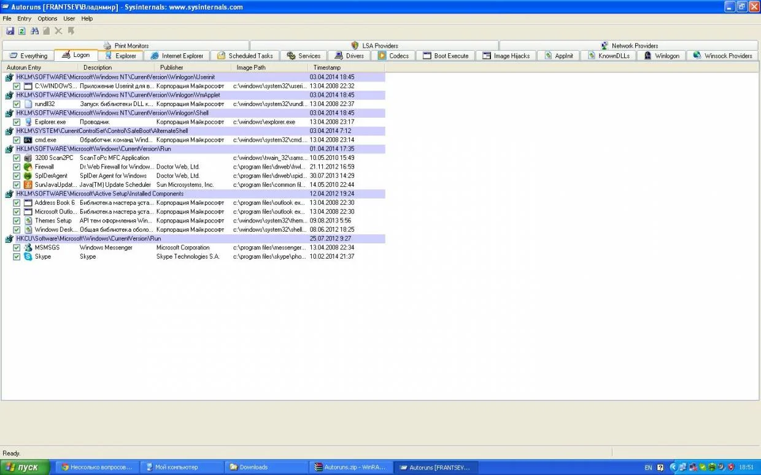
Task: Toggle the Explorer.exe entry checkbox
Action: 17,122
